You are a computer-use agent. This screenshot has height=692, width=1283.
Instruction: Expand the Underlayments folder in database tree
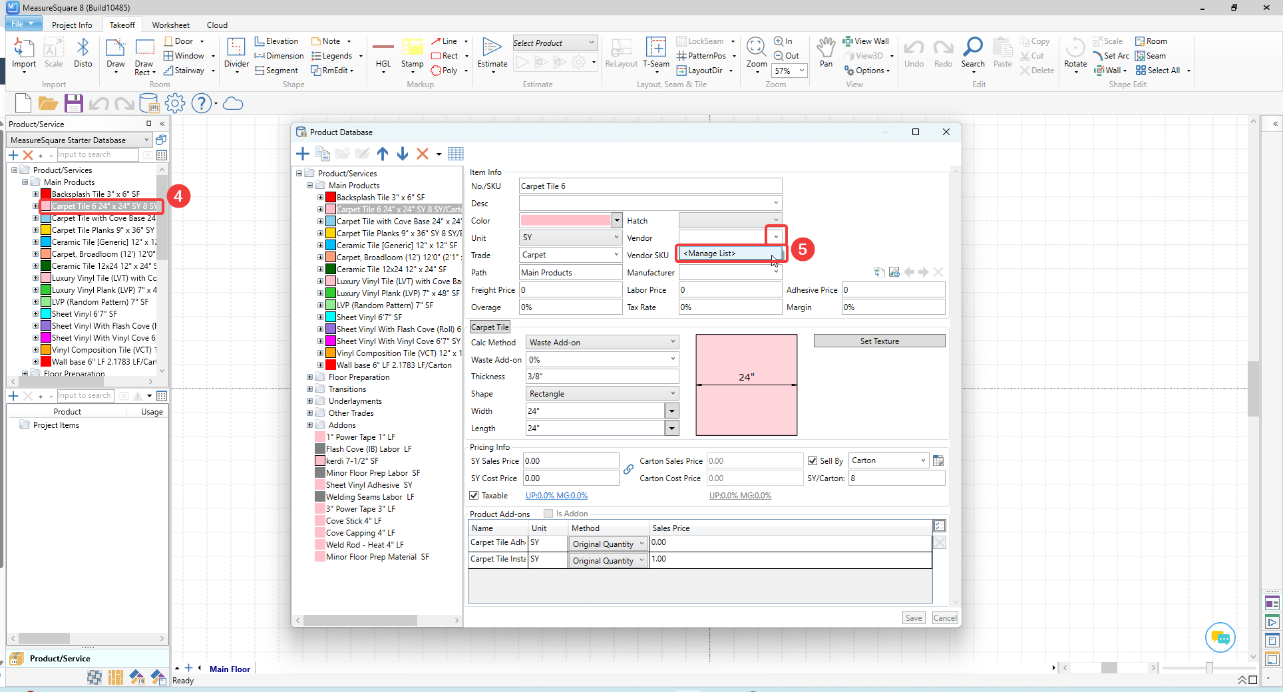click(309, 401)
